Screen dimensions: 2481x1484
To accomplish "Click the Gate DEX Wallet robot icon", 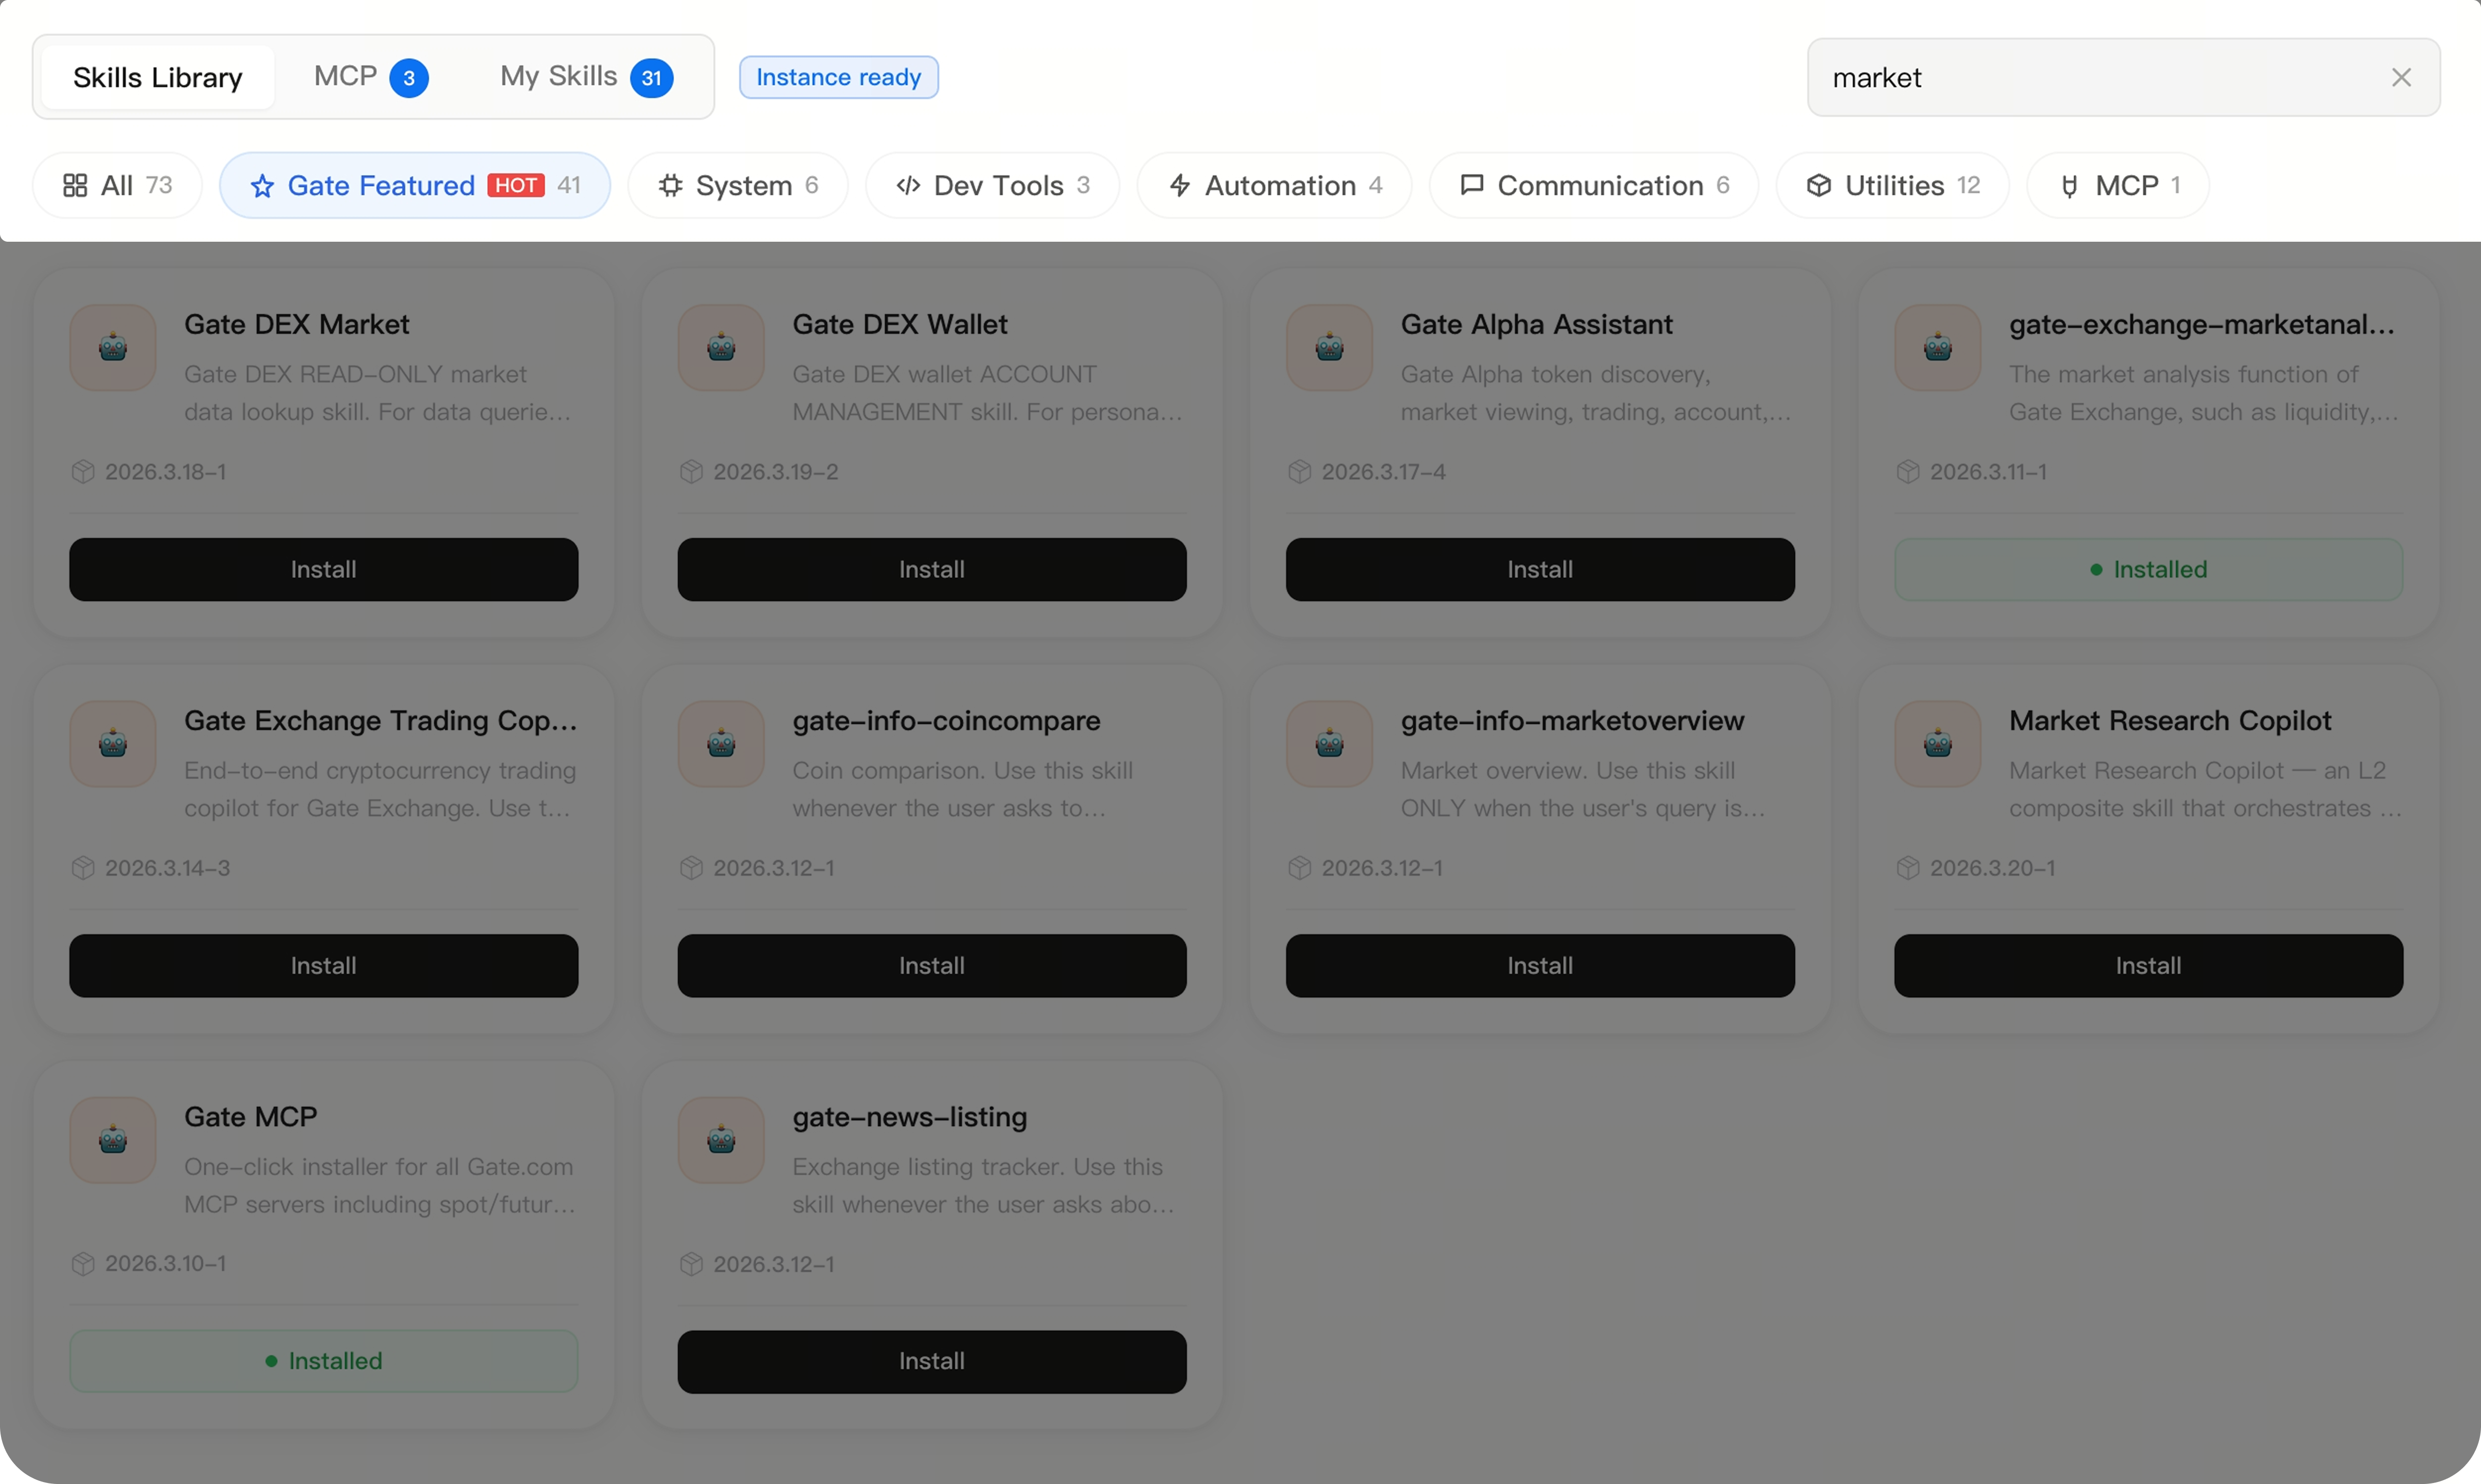I will 721,347.
